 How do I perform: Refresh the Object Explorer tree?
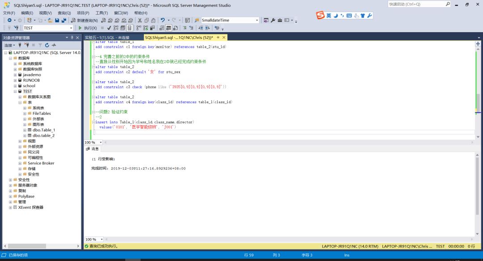point(47,45)
